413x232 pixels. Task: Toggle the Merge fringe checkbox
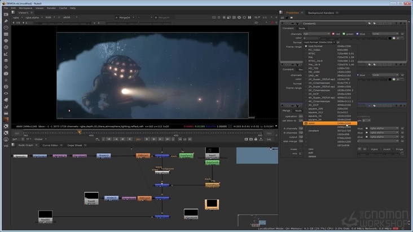click(393, 149)
